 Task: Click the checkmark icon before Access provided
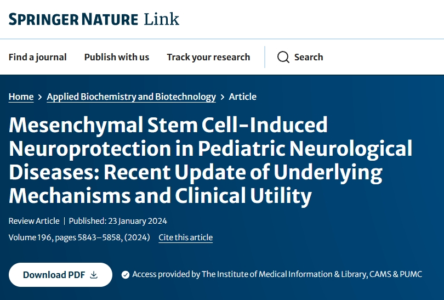point(126,274)
